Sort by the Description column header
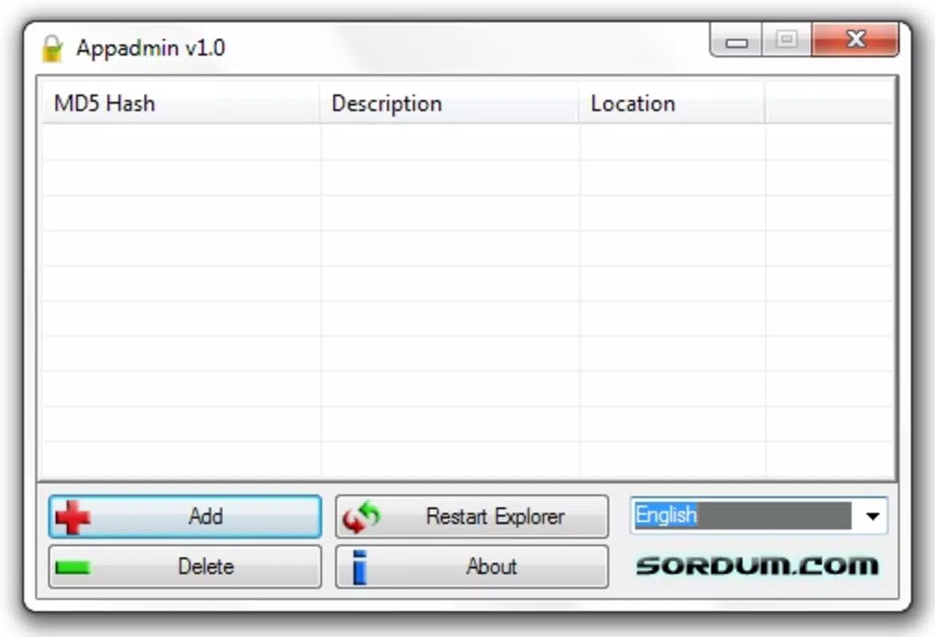Viewport: 935px width, 637px height. [450, 104]
